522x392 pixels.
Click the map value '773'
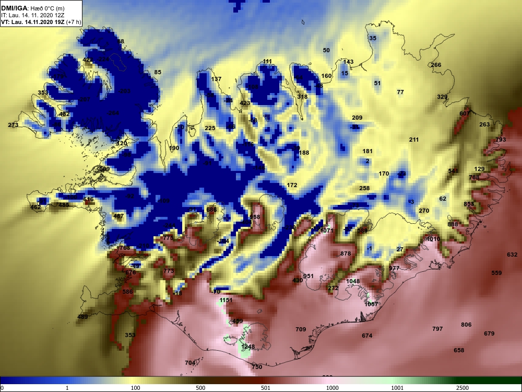(x=169, y=271)
